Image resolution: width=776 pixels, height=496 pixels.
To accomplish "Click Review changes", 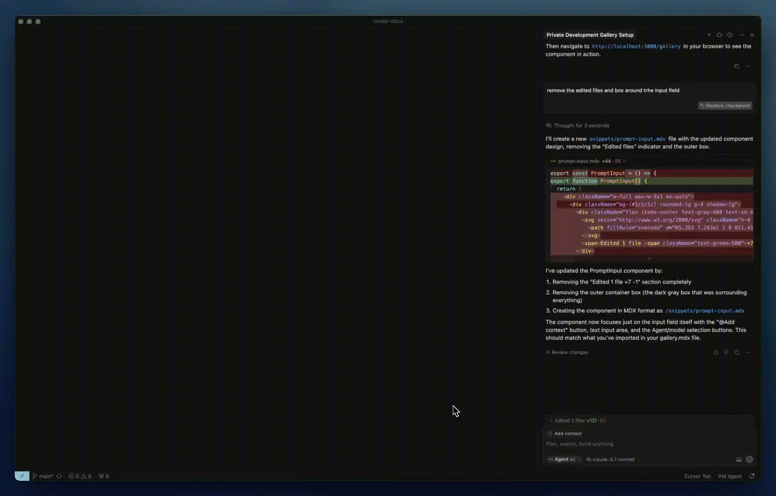I will pos(567,352).
